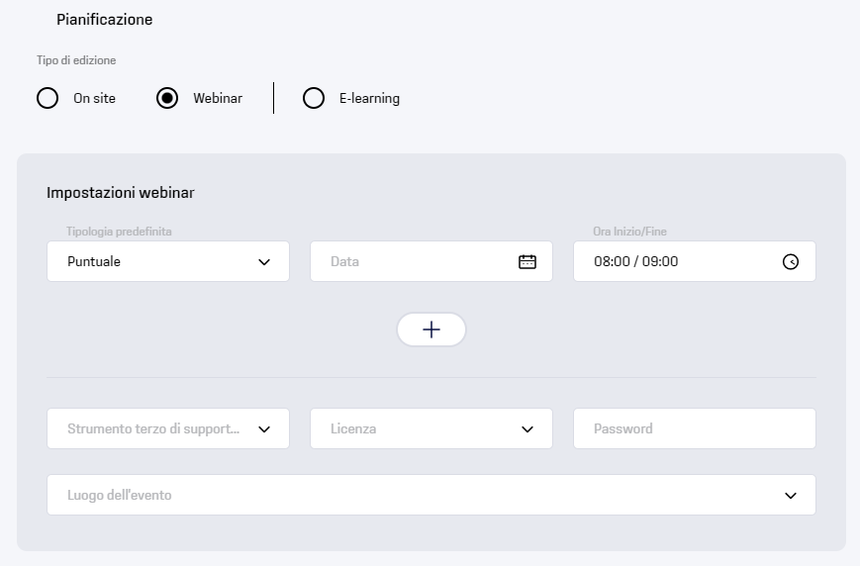Open the Tipologia predefinita Puntuale dropdown
The width and height of the screenshot is (860, 566).
click(x=168, y=261)
